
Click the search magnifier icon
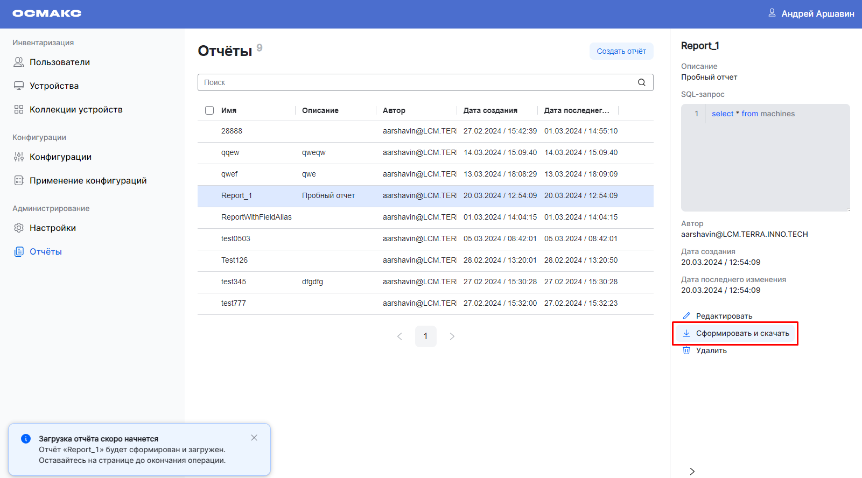pyautogui.click(x=641, y=82)
